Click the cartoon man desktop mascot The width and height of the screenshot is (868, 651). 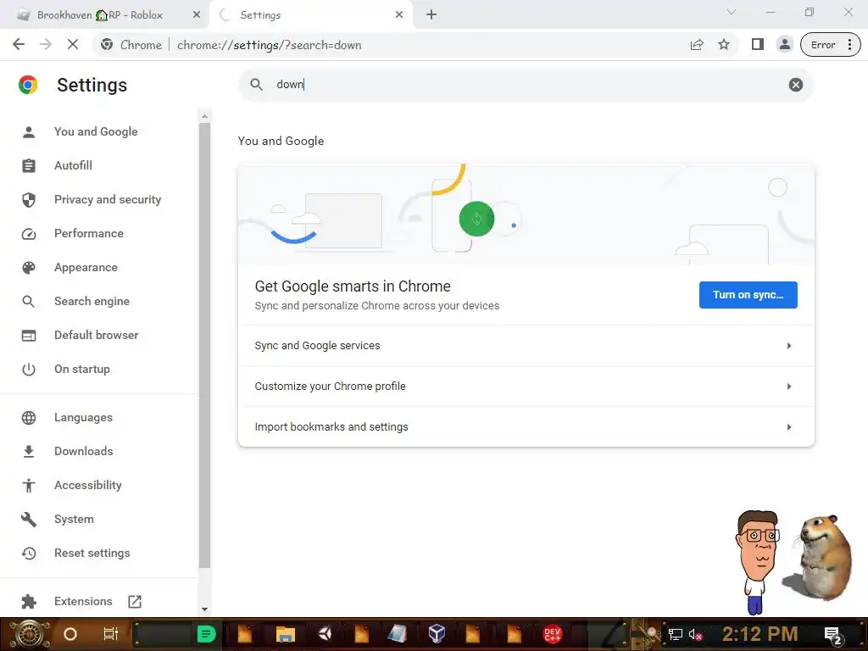(x=757, y=562)
